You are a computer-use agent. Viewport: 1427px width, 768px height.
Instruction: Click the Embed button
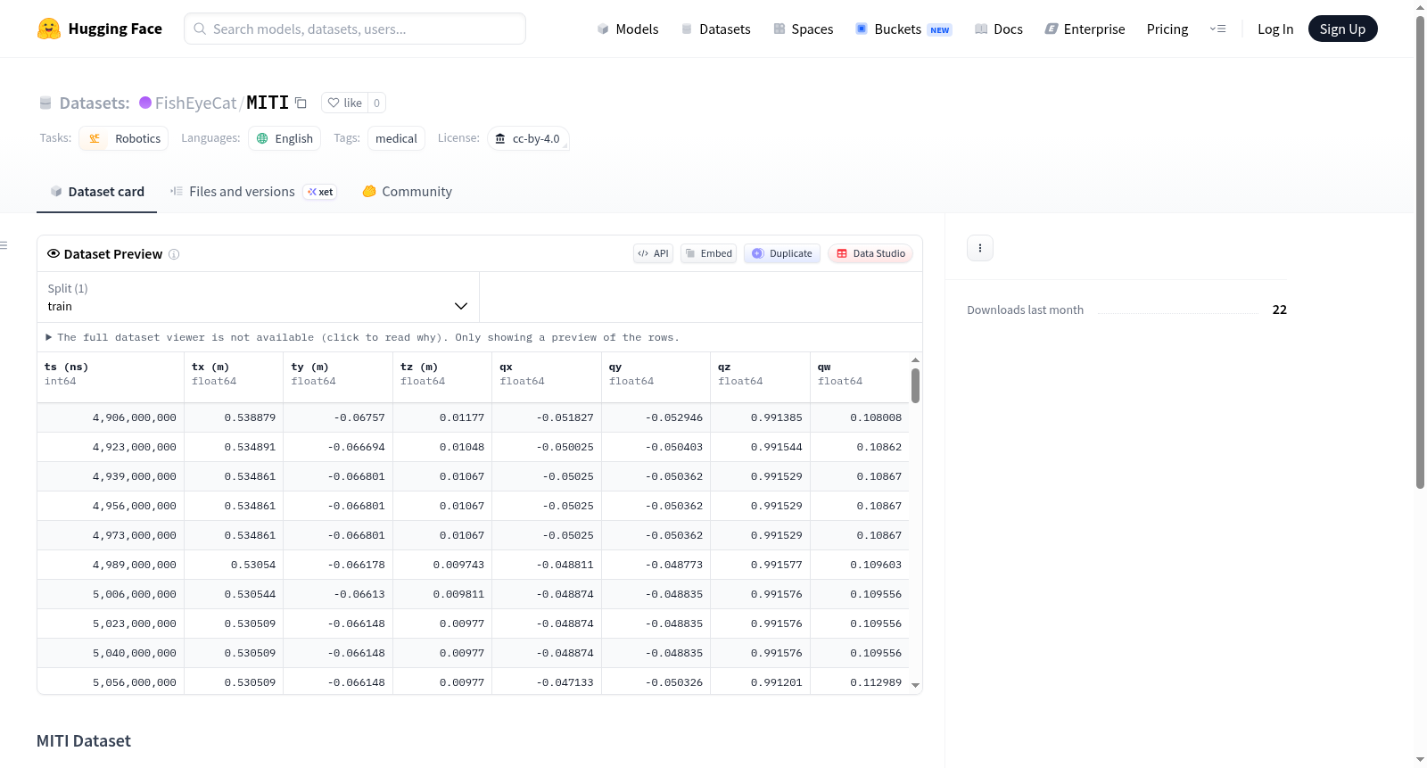pyautogui.click(x=709, y=253)
